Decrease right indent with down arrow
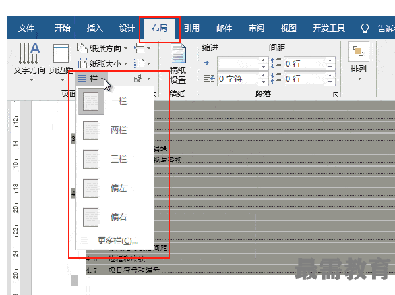The height and width of the screenshot is (295, 395). 263,82
